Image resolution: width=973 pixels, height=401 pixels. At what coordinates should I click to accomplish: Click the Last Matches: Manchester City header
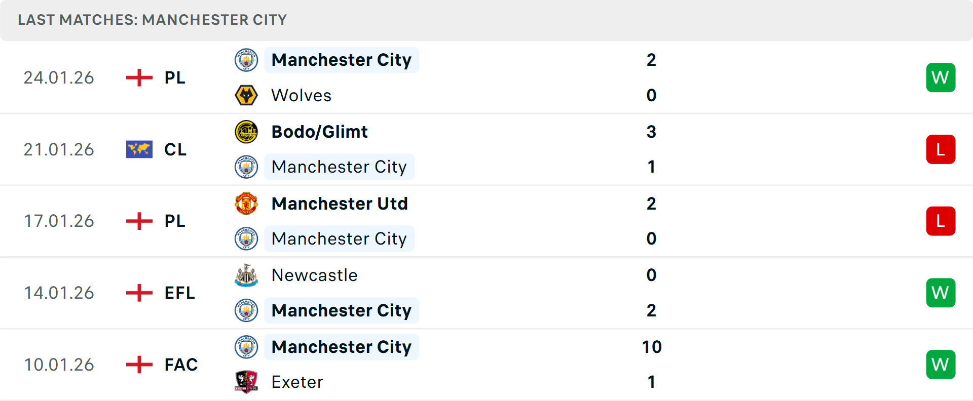(x=152, y=20)
